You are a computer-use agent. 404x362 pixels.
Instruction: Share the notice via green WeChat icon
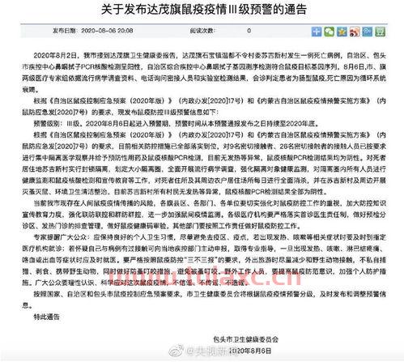[x=329, y=32]
